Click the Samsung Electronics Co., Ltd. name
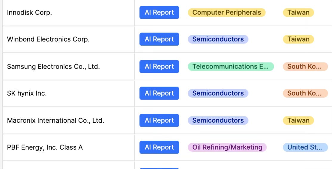Viewport: 332px width, 169px height. point(53,67)
